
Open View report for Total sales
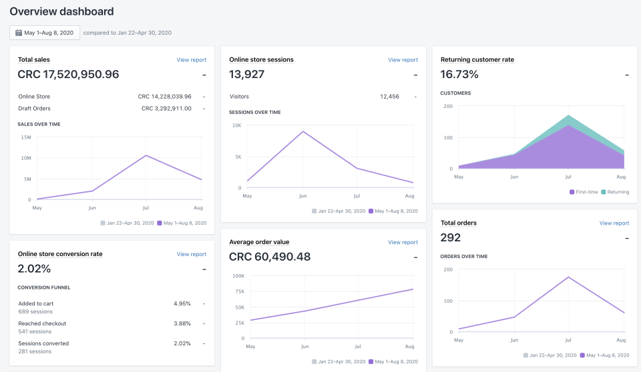[192, 59]
